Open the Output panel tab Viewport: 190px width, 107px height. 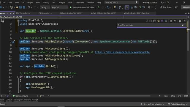[9, 100]
